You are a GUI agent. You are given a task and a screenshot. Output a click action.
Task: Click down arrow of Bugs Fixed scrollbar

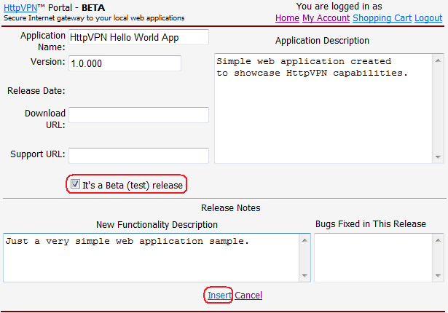tap(438, 276)
